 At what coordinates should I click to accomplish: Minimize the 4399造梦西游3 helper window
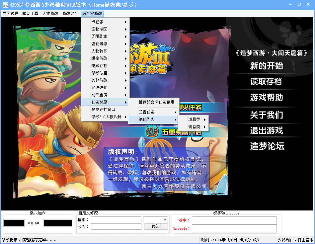coord(290,4)
